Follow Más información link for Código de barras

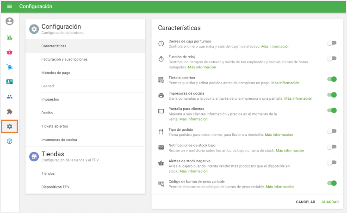pyautogui.click(x=279, y=187)
